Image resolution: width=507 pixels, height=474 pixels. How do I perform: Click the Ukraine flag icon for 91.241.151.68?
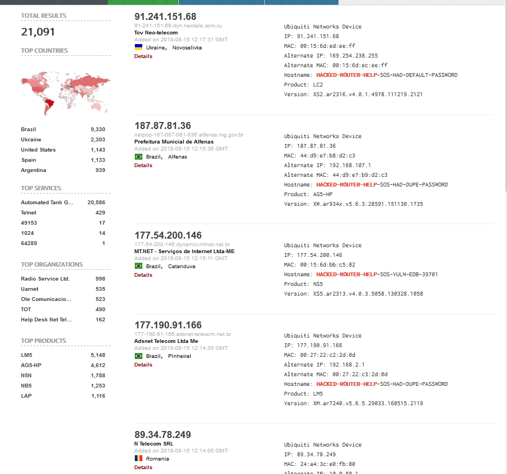139,47
